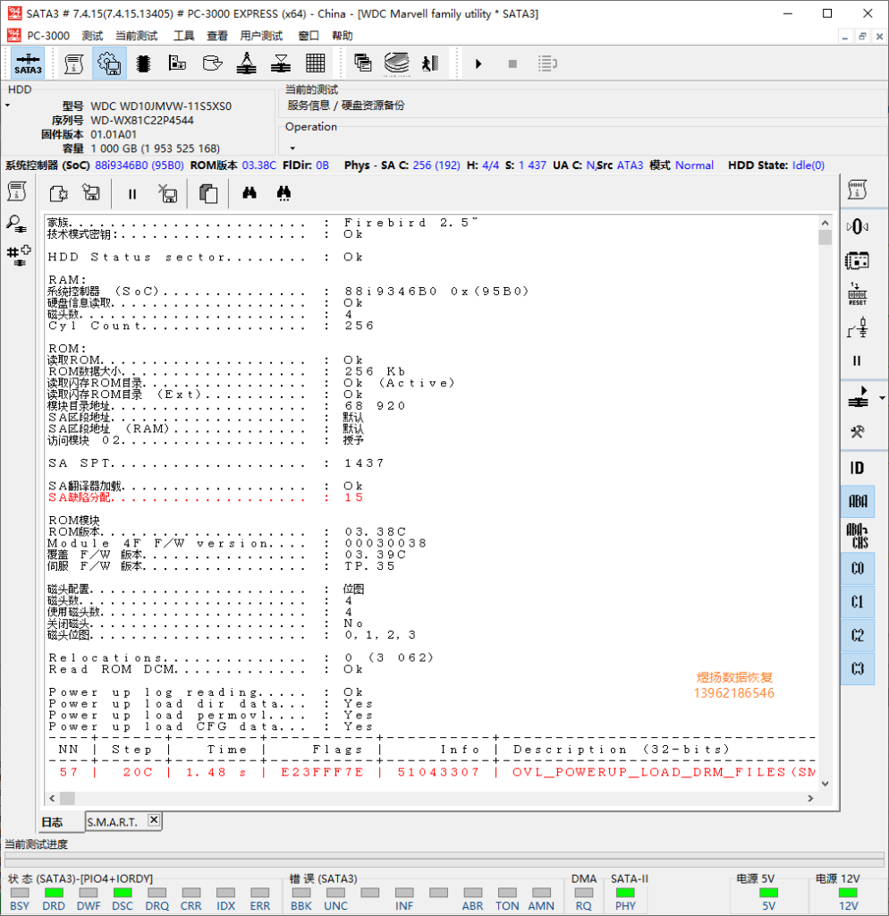This screenshot has width=889, height=916.
Task: Pause the log output
Action: (x=132, y=194)
